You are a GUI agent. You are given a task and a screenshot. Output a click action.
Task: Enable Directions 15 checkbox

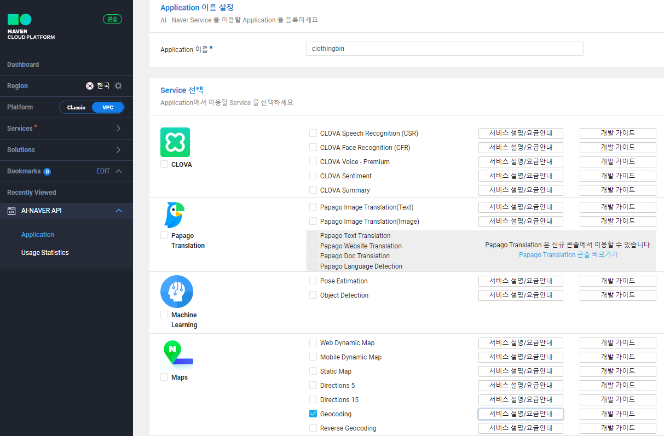[313, 399]
